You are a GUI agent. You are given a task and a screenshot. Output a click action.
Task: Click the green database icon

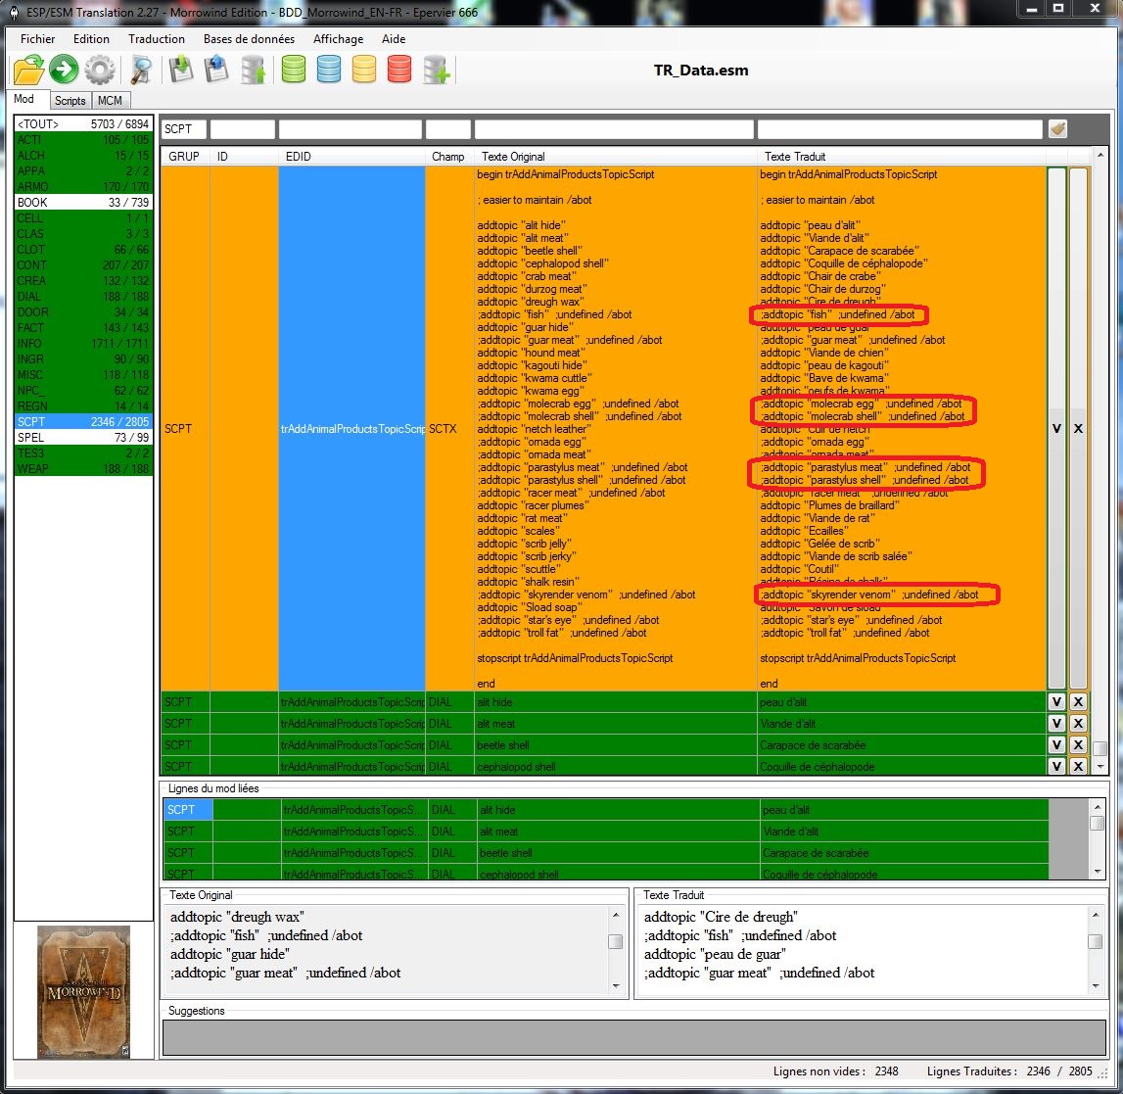coord(294,70)
